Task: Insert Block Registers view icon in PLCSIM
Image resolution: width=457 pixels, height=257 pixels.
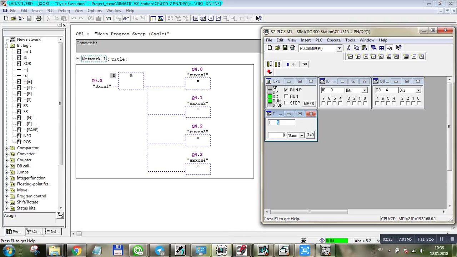Action: [421, 56]
